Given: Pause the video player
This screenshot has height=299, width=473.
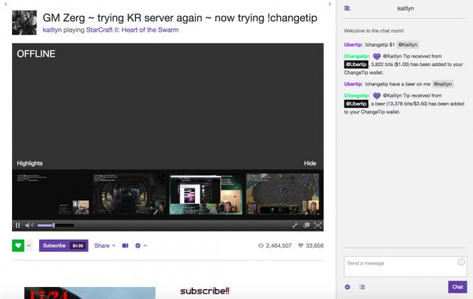Looking at the screenshot, I should coord(17,225).
